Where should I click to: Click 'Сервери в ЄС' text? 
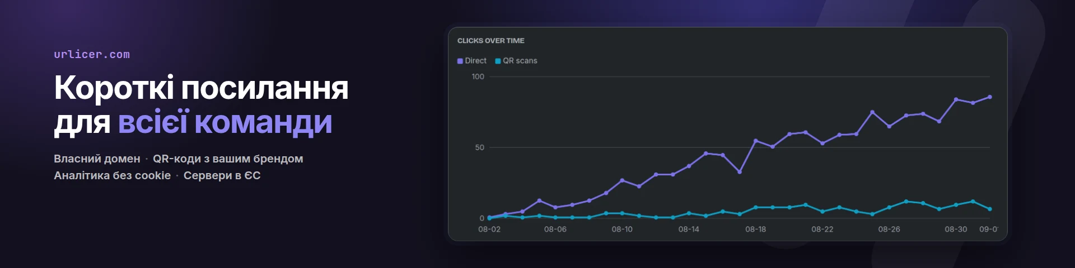coord(222,175)
